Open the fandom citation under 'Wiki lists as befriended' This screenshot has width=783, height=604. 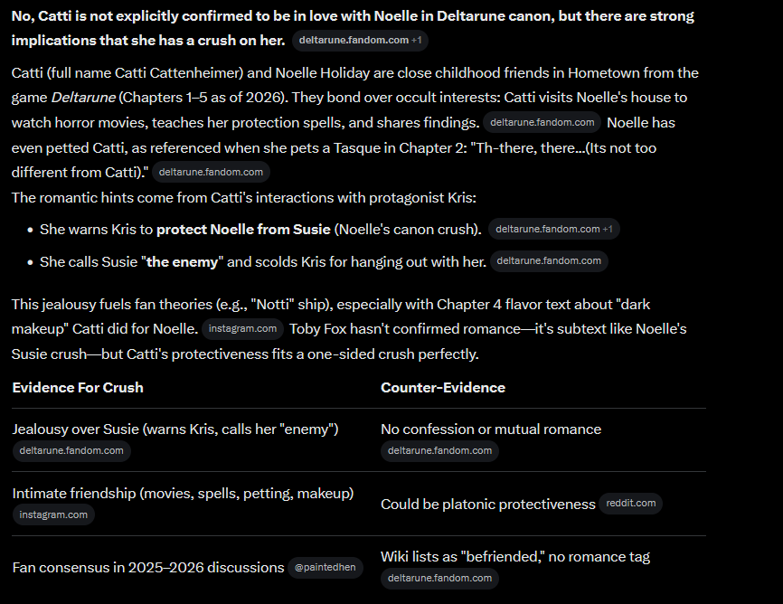(439, 578)
